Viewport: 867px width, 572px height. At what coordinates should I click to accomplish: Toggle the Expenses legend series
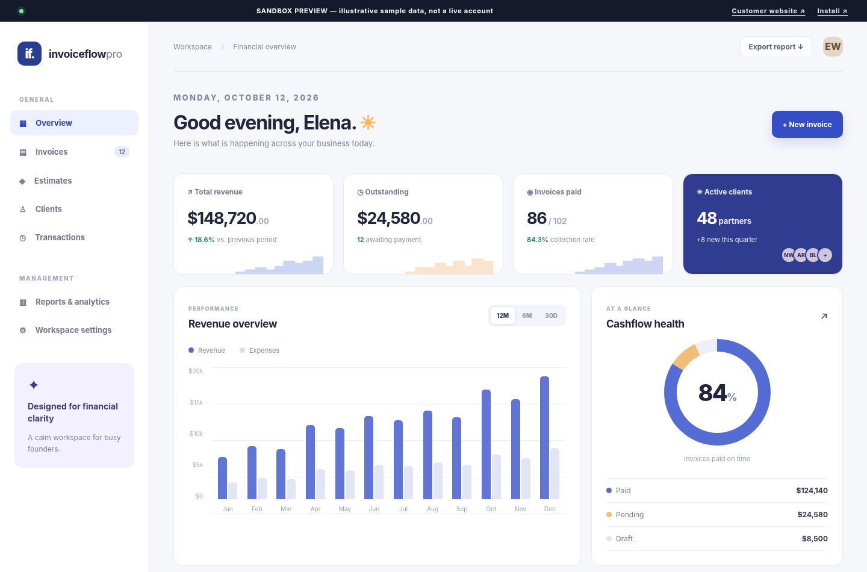[259, 350]
